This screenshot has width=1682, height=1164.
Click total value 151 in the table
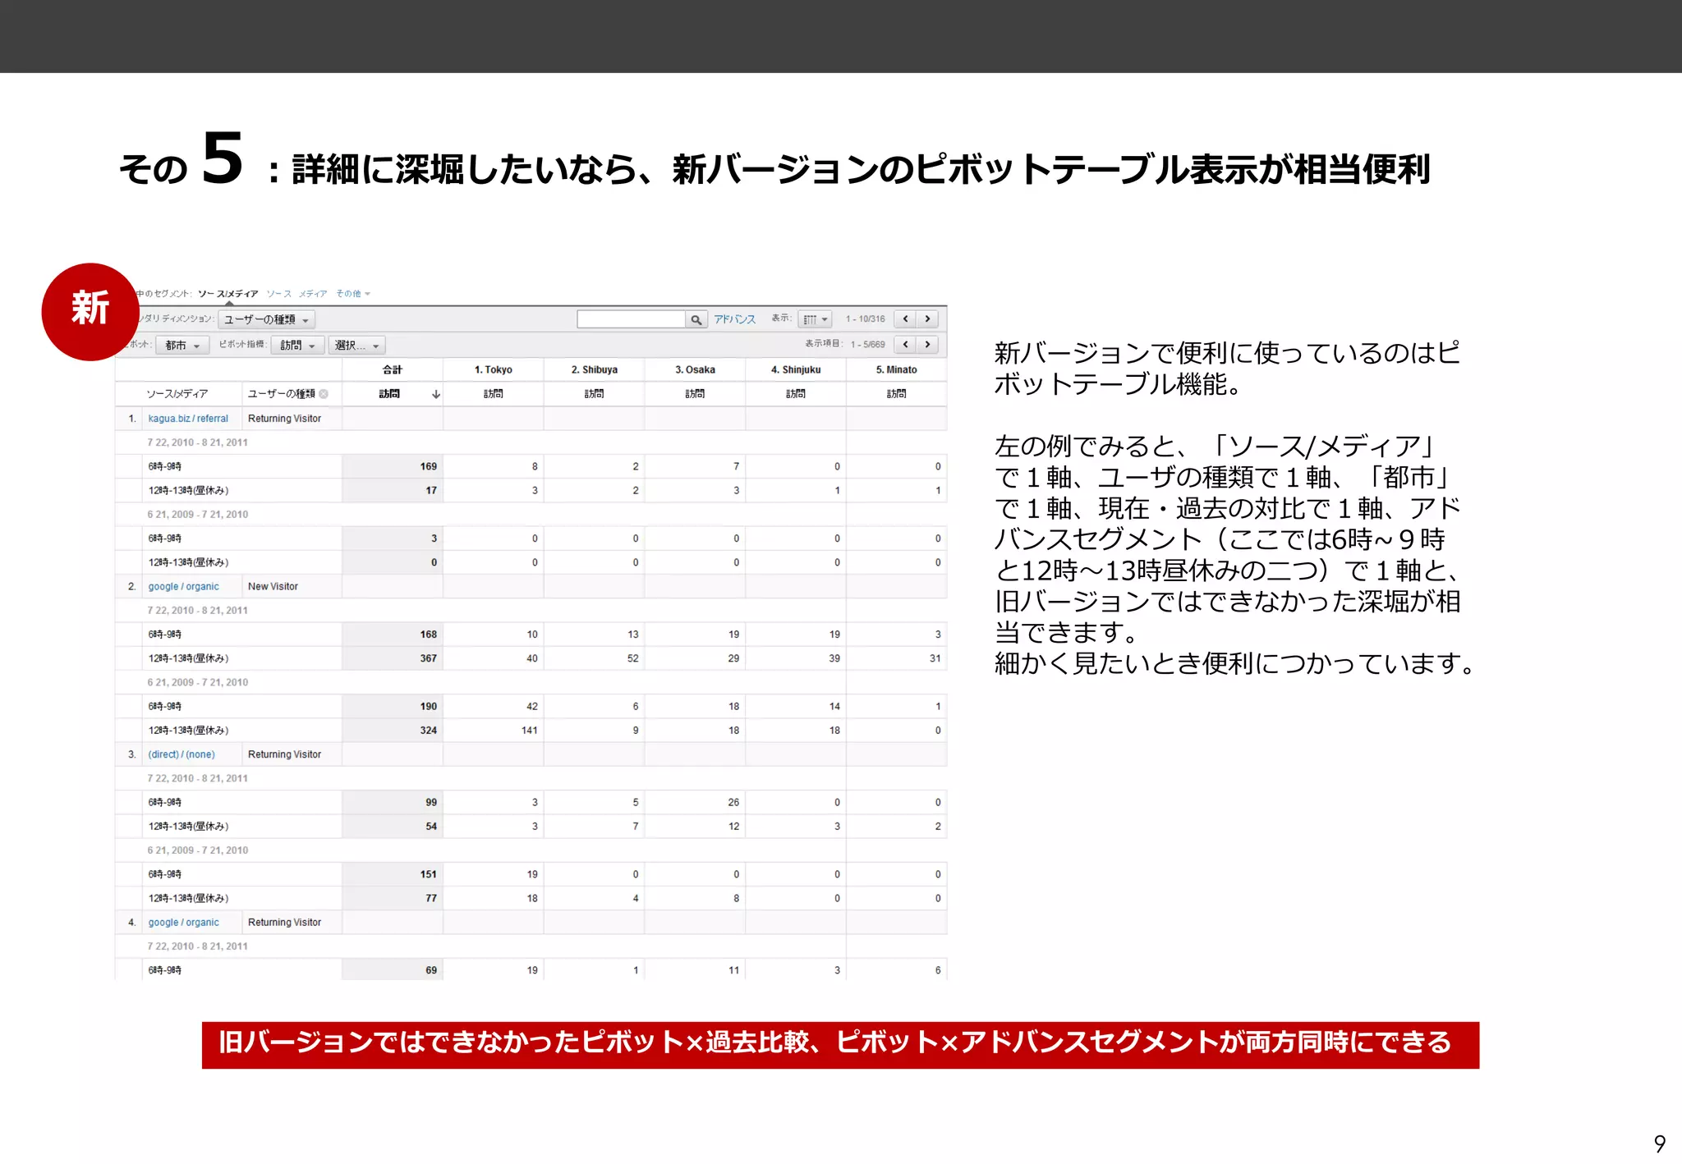click(429, 874)
